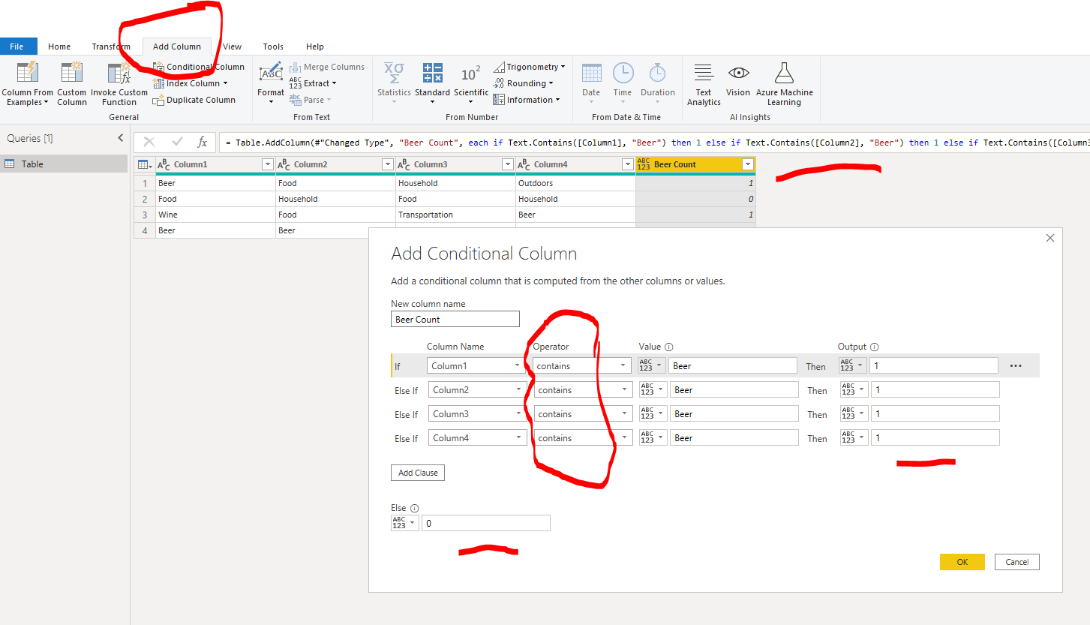Click the If row Value field
The image size is (1090, 625).
tap(733, 365)
